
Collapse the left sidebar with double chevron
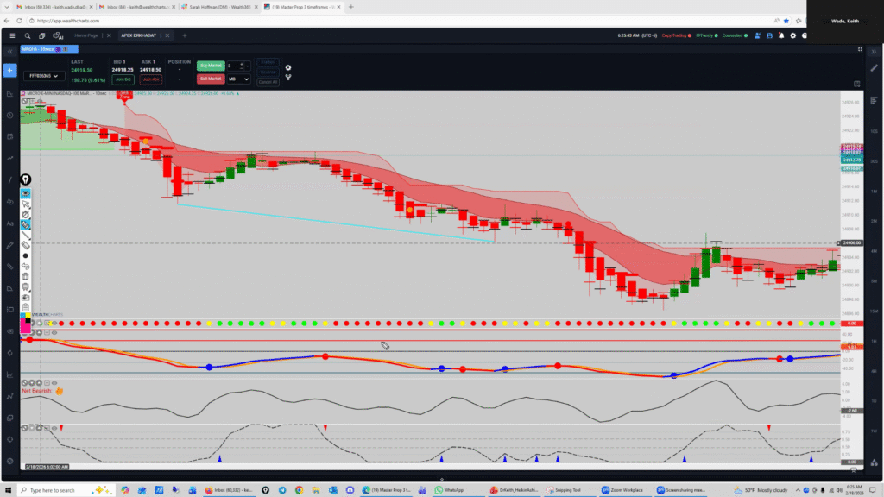click(x=9, y=49)
